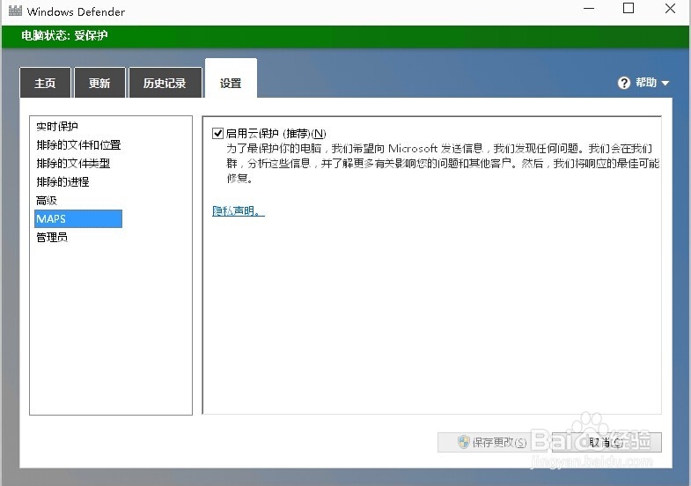Image resolution: width=691 pixels, height=486 pixels.
Task: Toggle the 启用云保护 checkbox
Action: click(217, 133)
